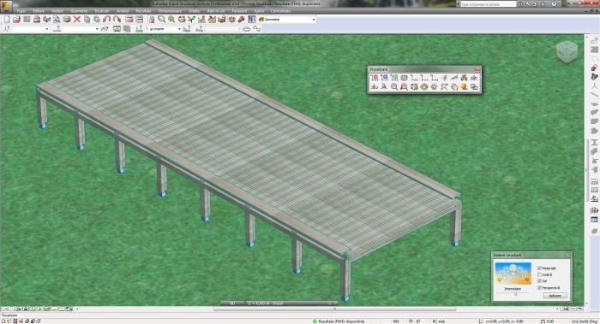Toggle the Perspectivă checkbox
This screenshot has width=600, height=324.
[x=539, y=288]
